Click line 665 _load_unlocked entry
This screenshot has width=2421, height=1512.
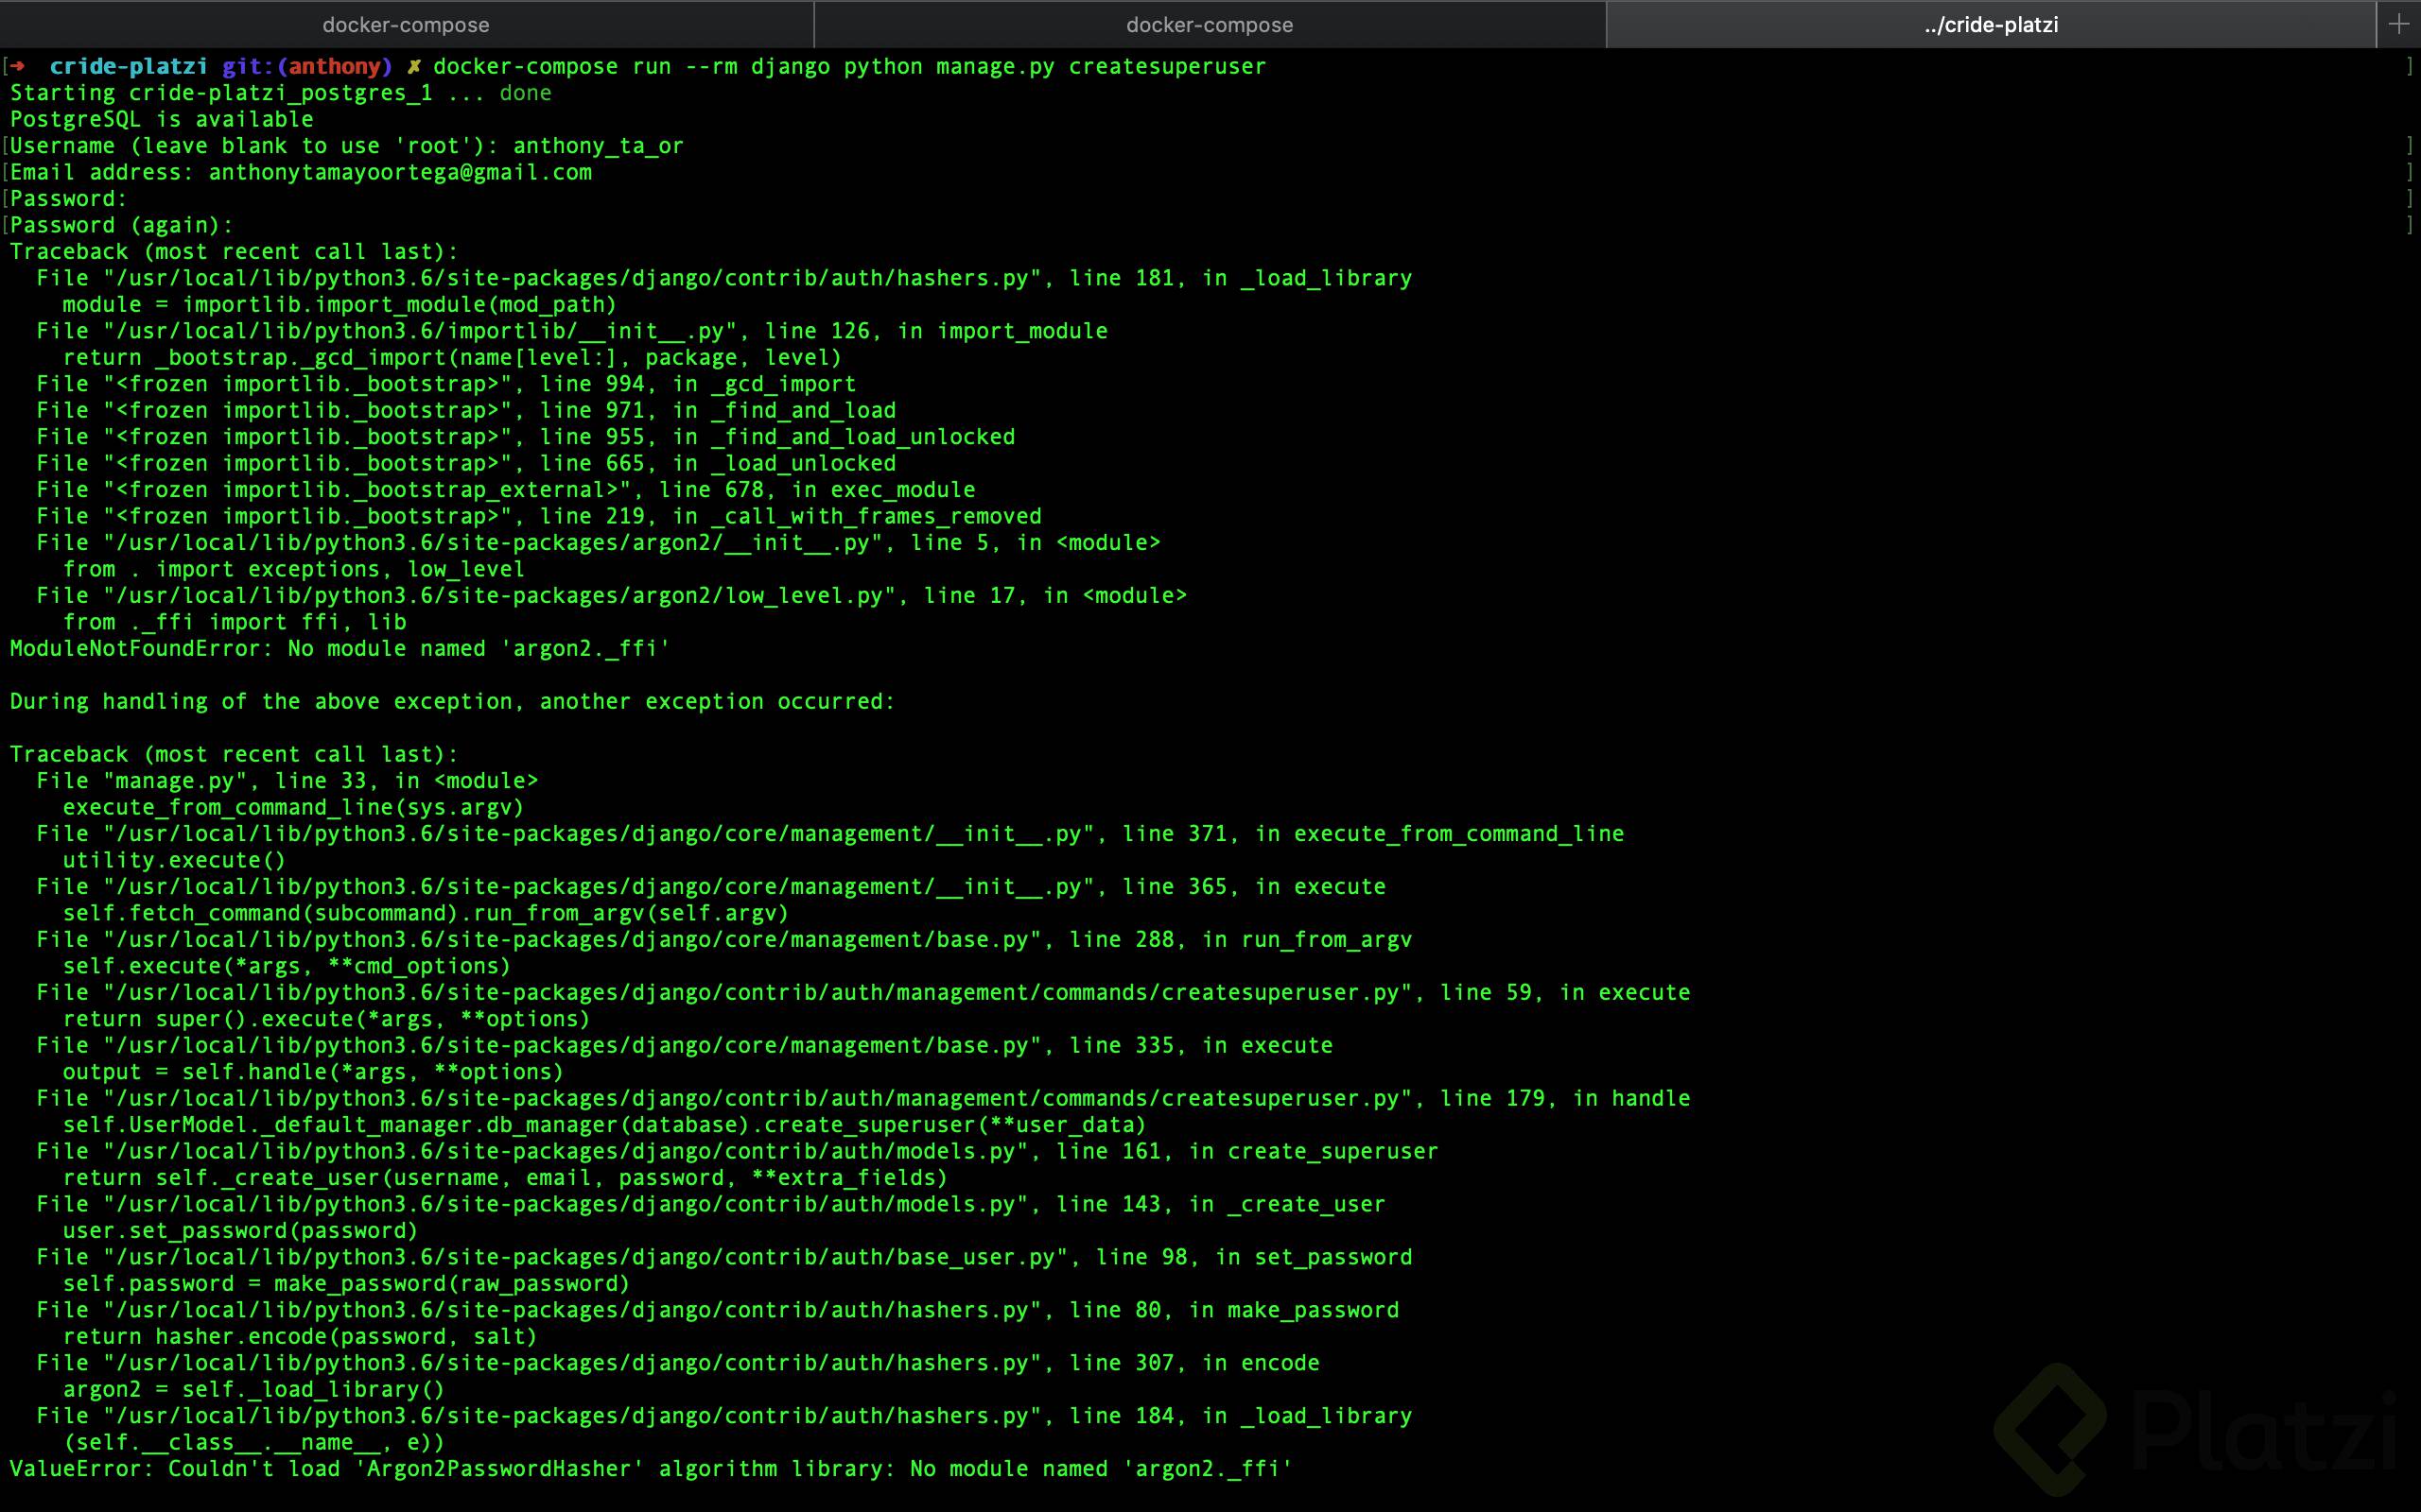tap(466, 464)
